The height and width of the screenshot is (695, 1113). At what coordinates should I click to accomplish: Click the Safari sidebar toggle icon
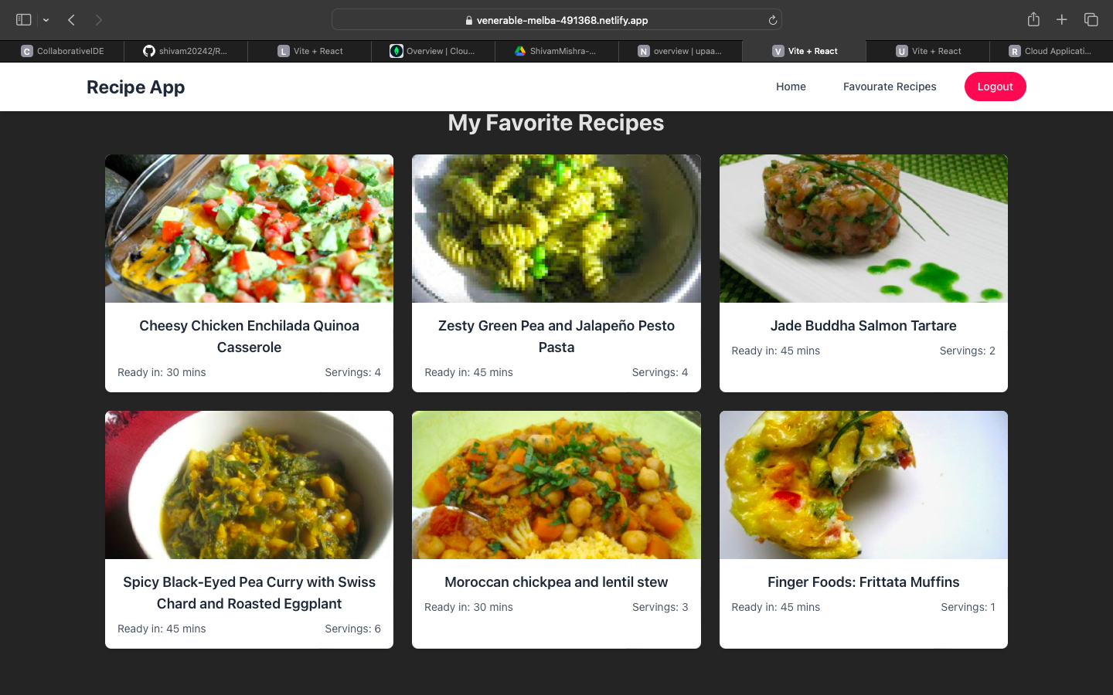(23, 20)
